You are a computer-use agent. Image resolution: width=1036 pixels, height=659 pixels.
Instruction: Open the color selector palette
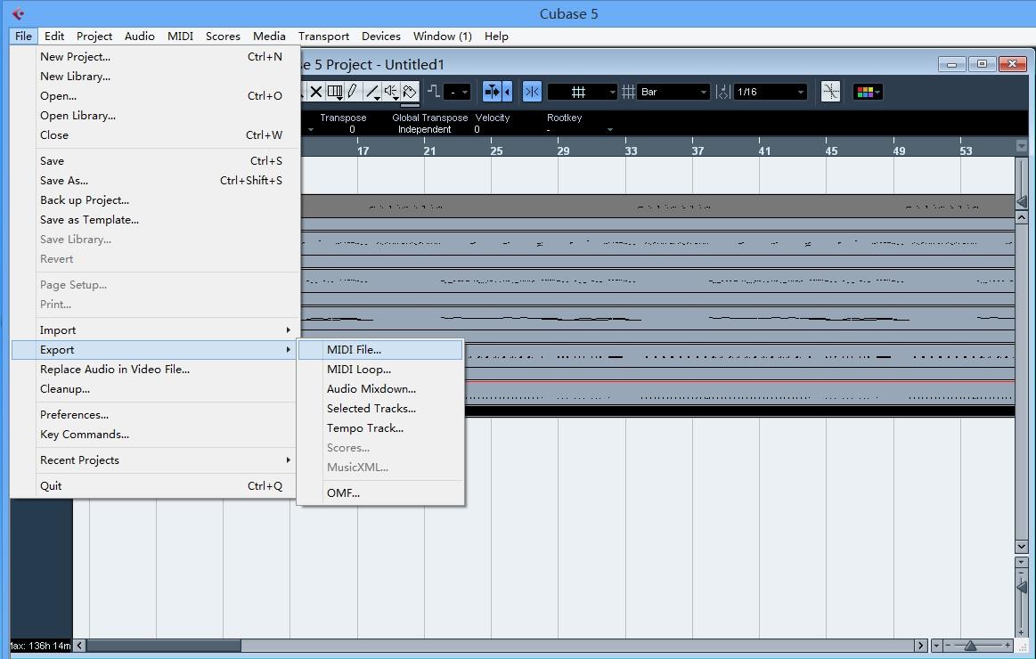[868, 92]
